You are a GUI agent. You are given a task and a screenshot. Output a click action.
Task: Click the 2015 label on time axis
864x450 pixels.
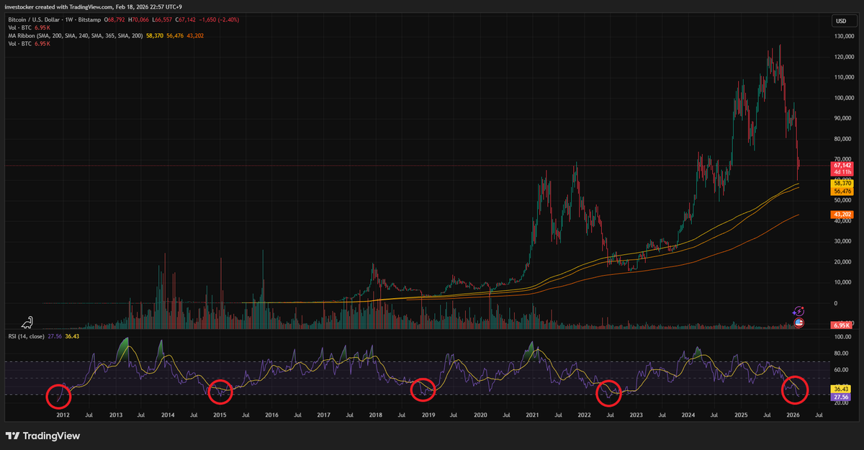click(x=220, y=415)
